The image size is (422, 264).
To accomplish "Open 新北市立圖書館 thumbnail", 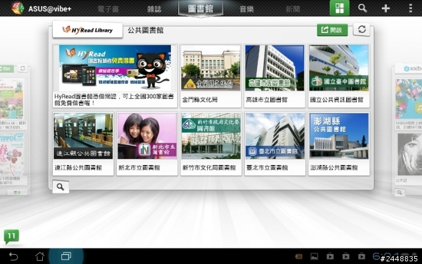I will 147,136.
